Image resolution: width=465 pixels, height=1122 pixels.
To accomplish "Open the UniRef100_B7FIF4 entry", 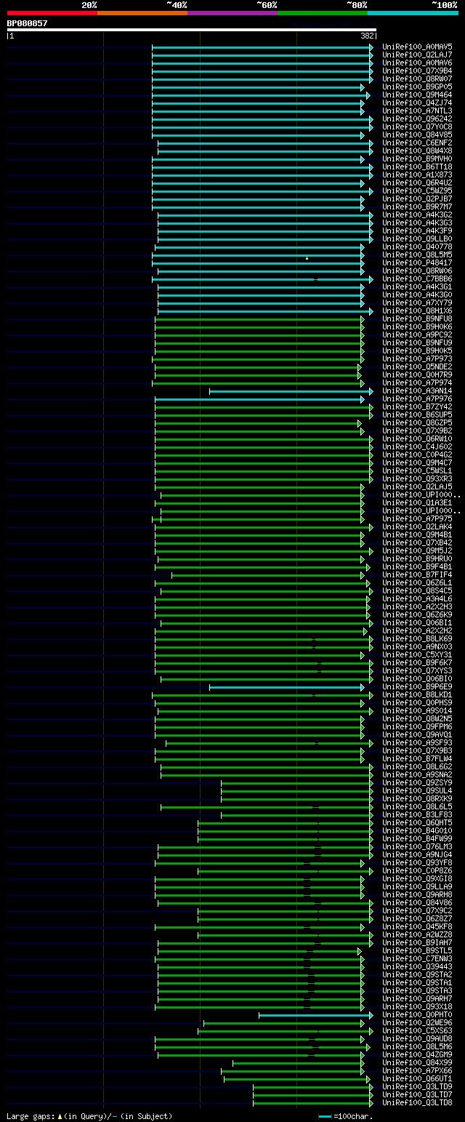I will click(417, 574).
